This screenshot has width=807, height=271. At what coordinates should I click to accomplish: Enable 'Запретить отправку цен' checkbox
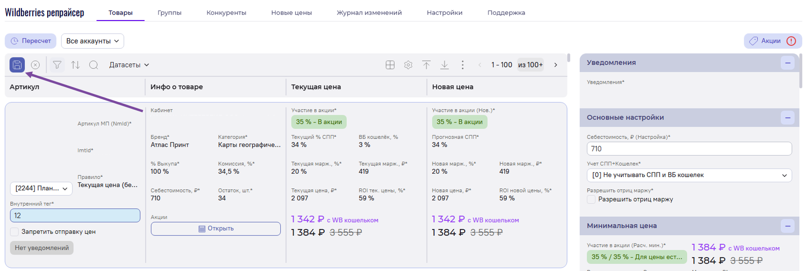tap(15, 232)
